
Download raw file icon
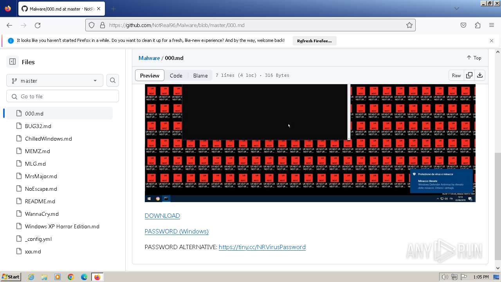(x=480, y=75)
